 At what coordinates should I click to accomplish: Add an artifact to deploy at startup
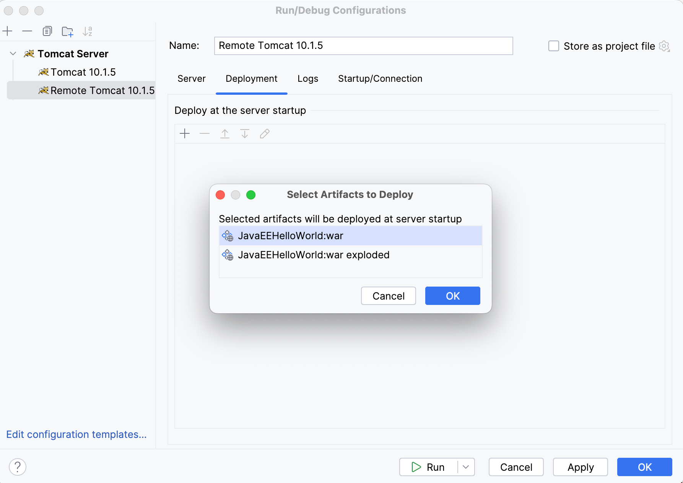185,134
